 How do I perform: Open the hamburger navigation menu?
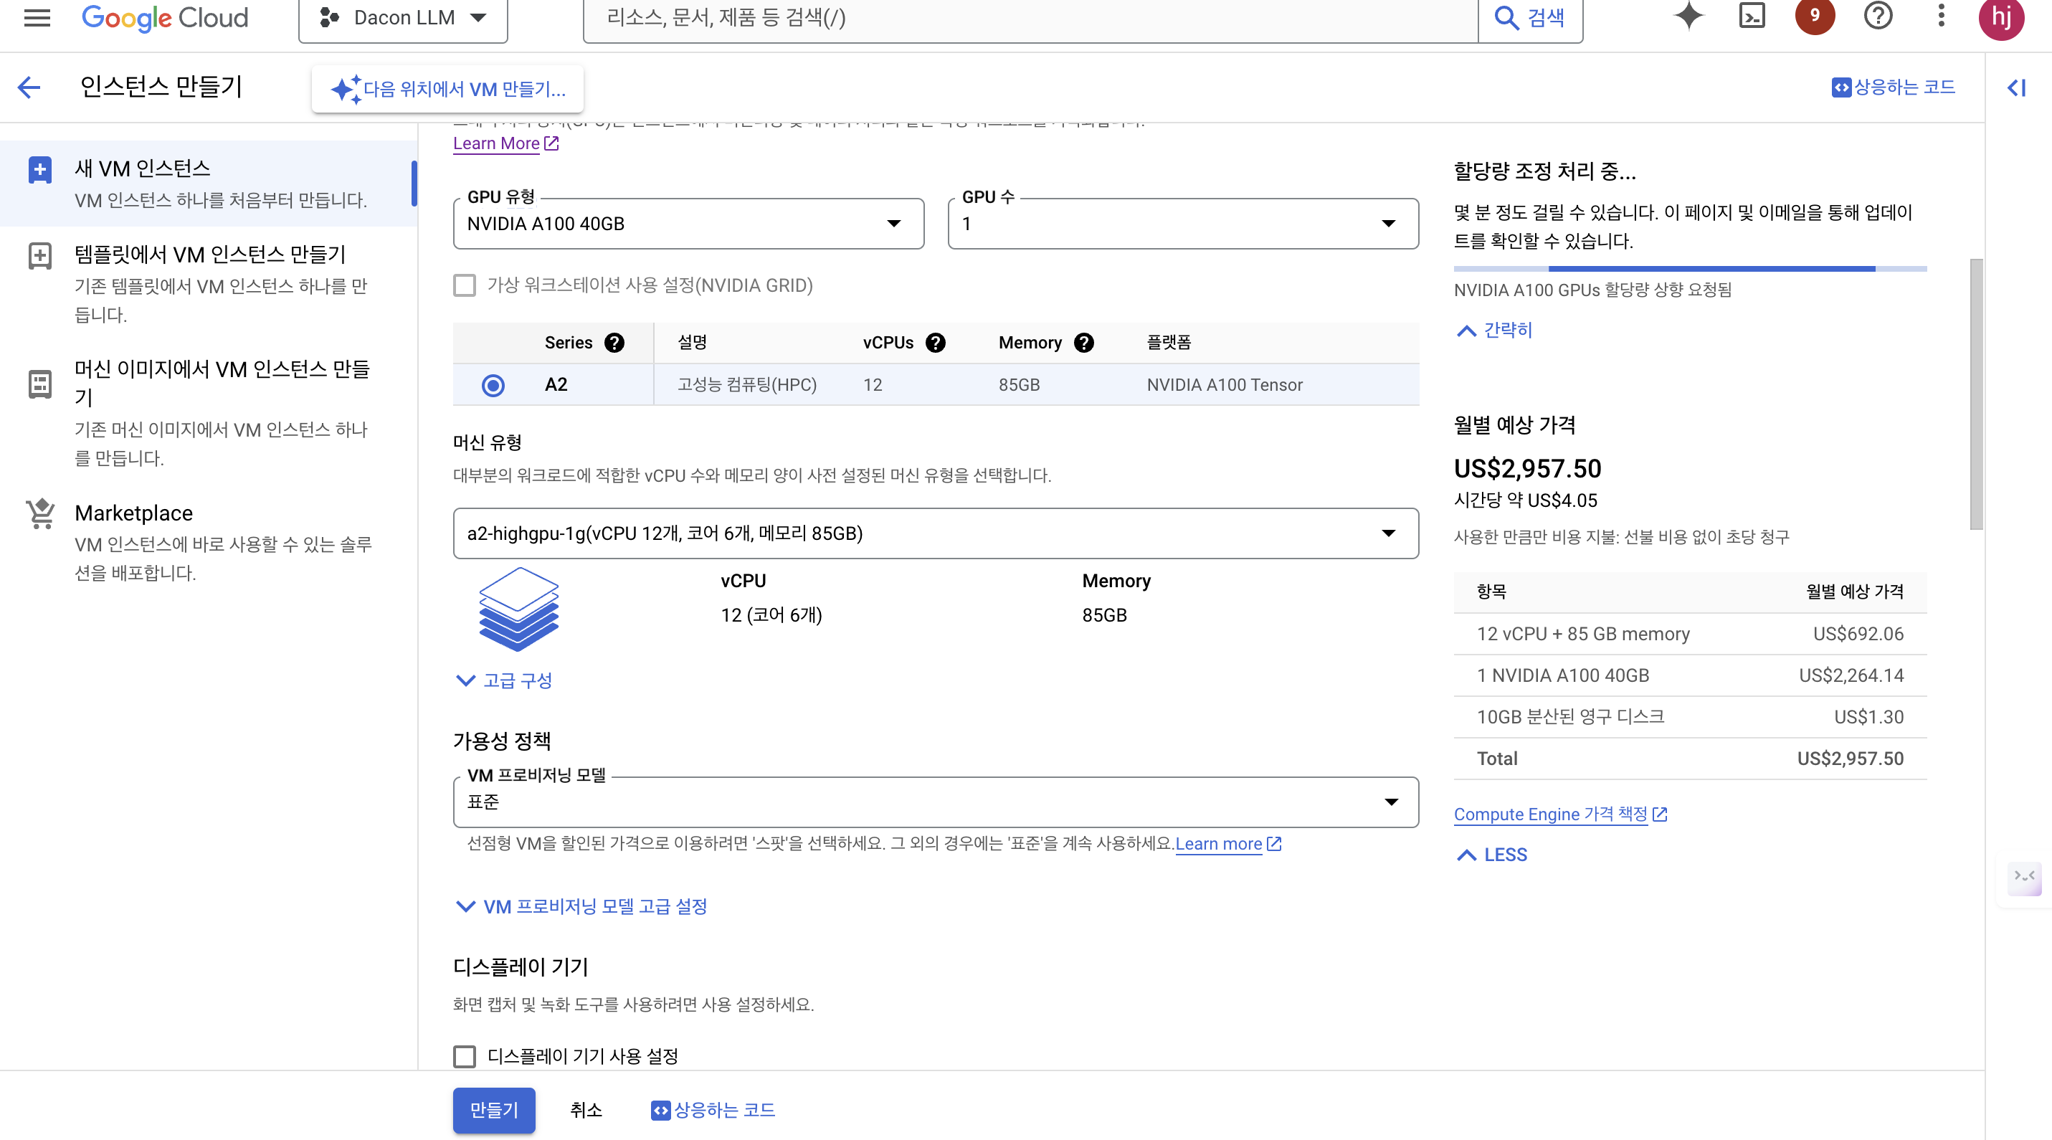click(x=37, y=17)
